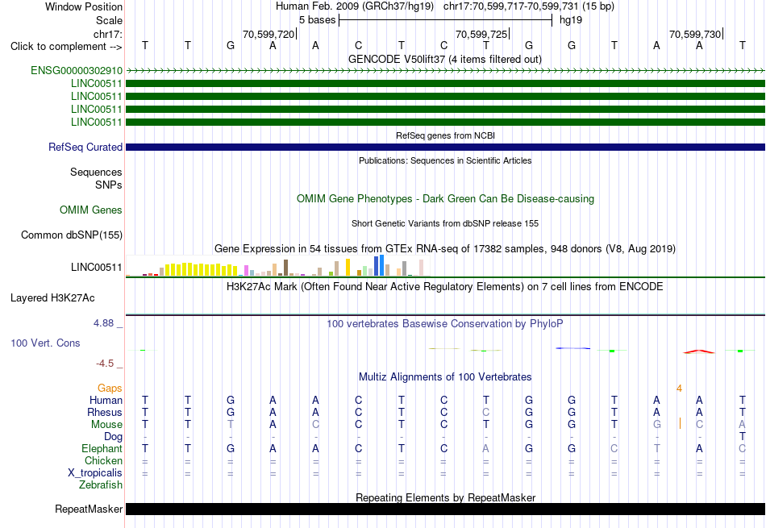The height and width of the screenshot is (528, 766).
Task: Open the 'Common dbSNP(155)' track label
Action: click(x=72, y=235)
